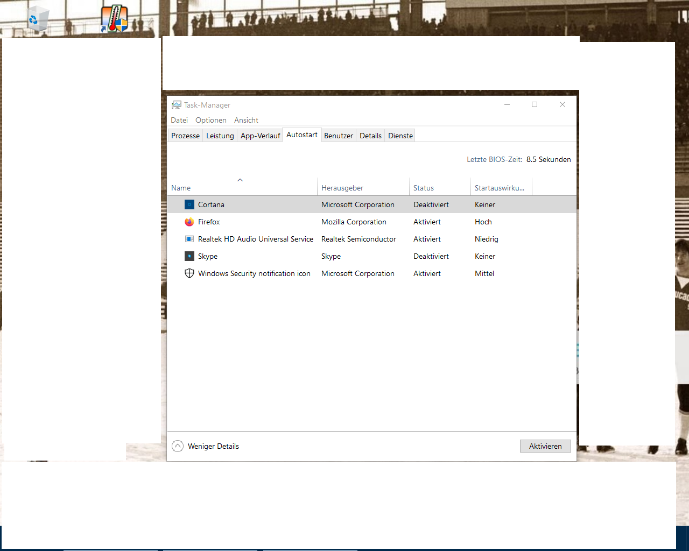Screen dimensions: 689x551
Task: Click the thermometer shortcut desktop icon
Action: point(114,19)
